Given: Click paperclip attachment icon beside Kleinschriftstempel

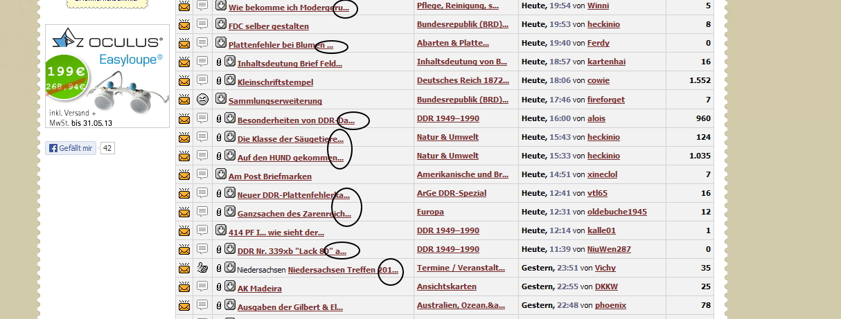Looking at the screenshot, I should pyautogui.click(x=219, y=81).
